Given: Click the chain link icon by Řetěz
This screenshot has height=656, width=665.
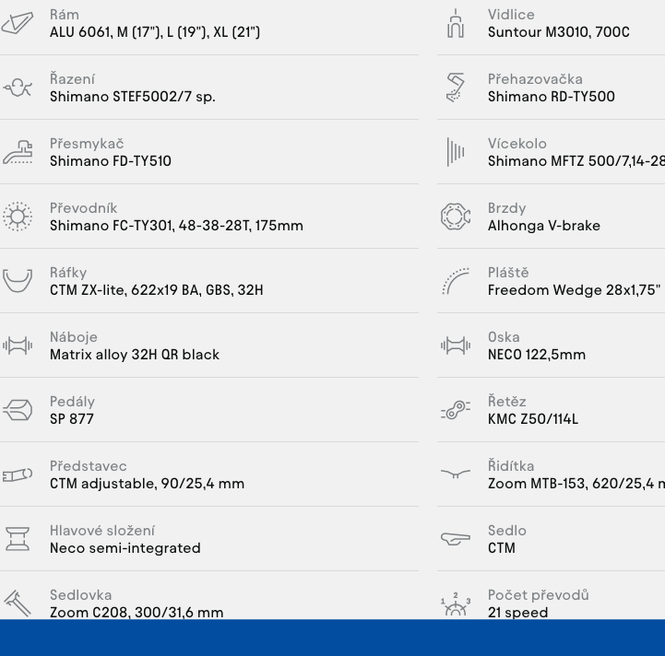Looking at the screenshot, I should click(x=456, y=410).
